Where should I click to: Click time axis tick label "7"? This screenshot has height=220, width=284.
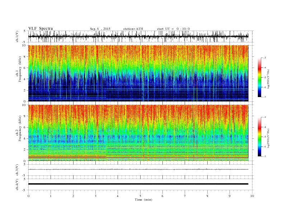(x=185, y=196)
